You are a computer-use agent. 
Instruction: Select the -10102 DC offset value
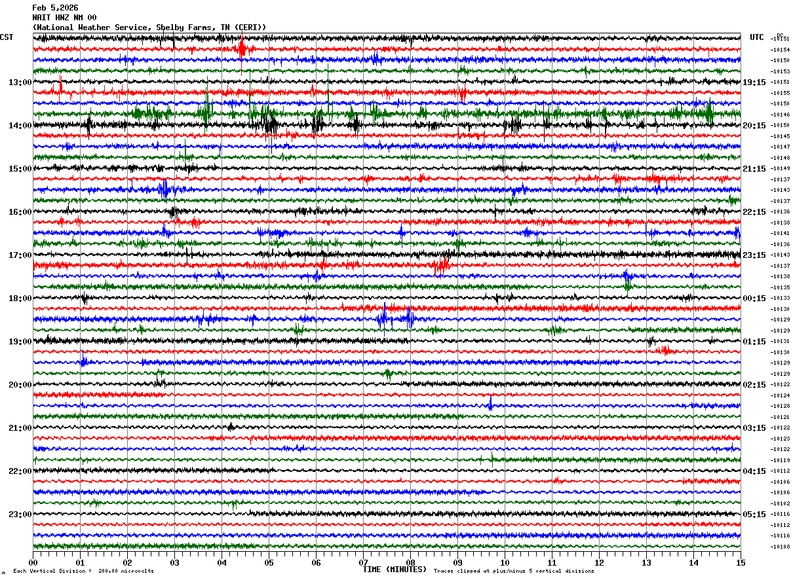[x=780, y=503]
